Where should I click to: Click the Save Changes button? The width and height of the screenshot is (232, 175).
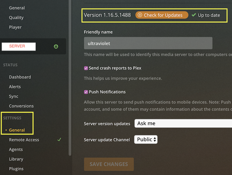pos(109,164)
